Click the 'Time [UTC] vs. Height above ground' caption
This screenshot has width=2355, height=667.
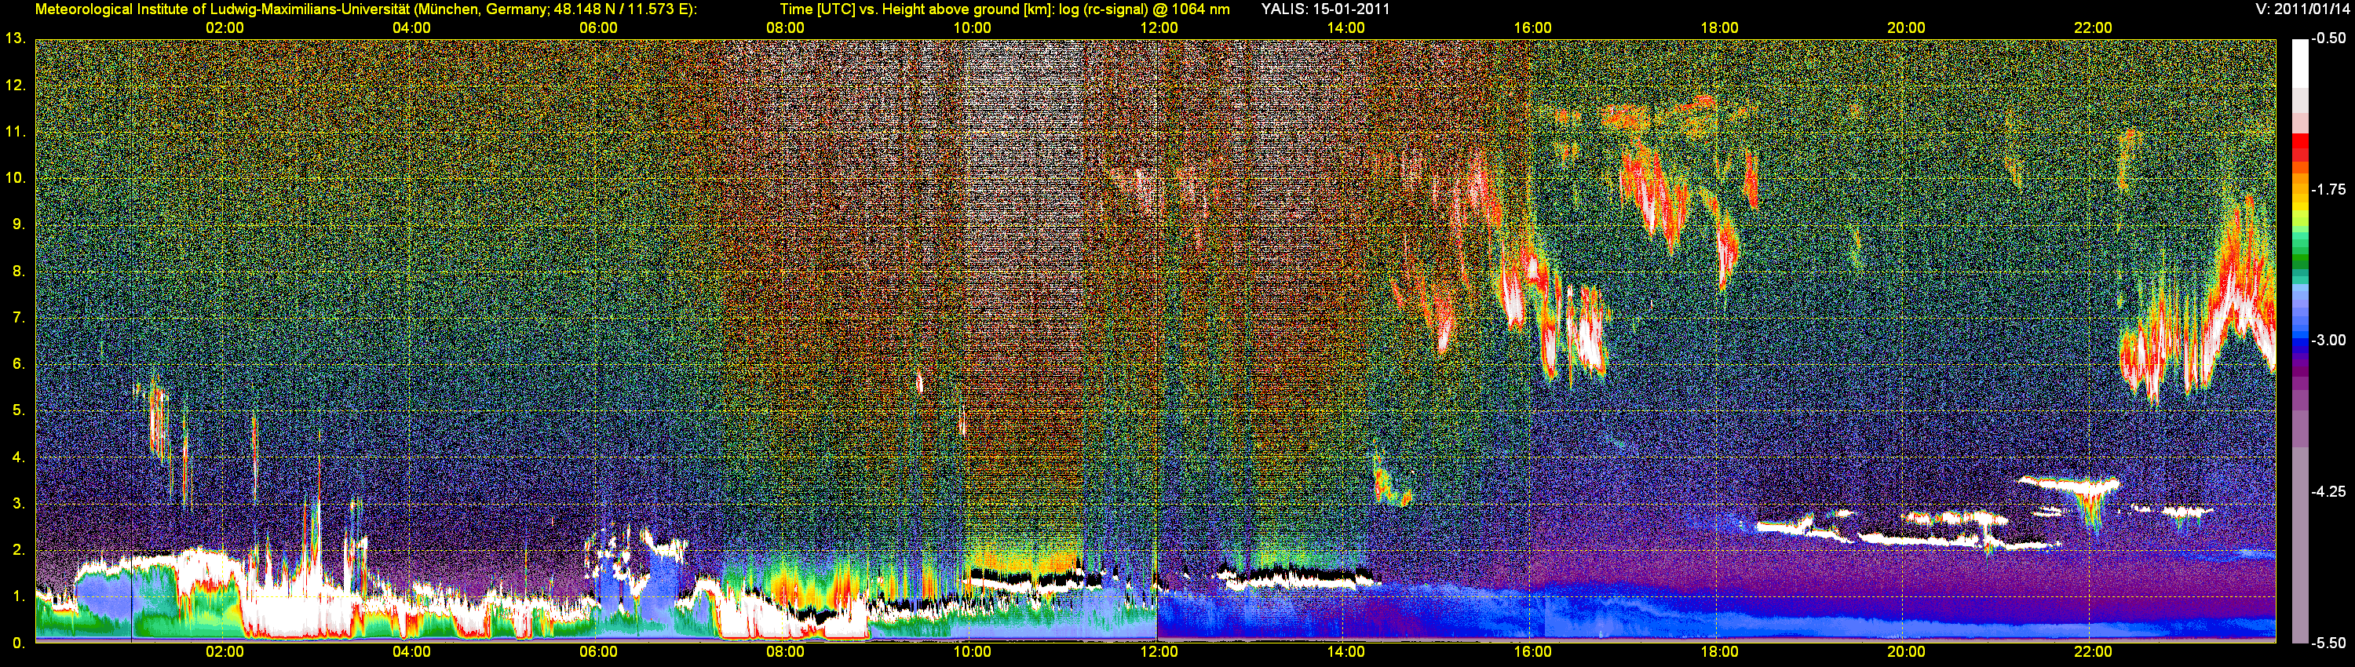[1005, 9]
